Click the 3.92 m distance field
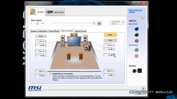The width and height of the screenshot is (177, 99). tap(40, 51)
